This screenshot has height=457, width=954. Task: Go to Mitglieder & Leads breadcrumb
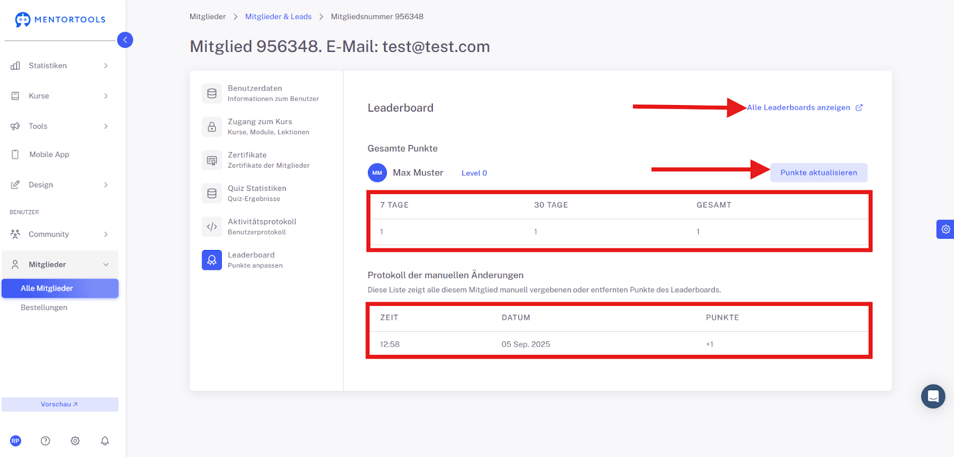278,17
